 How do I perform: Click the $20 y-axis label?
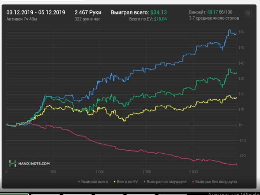point(241,94)
